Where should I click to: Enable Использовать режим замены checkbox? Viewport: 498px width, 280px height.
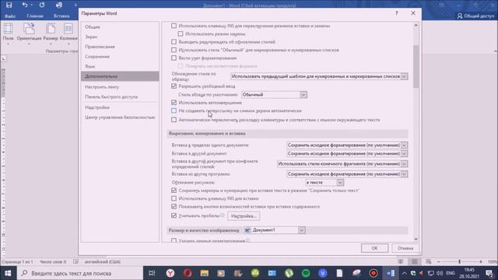coord(181,33)
